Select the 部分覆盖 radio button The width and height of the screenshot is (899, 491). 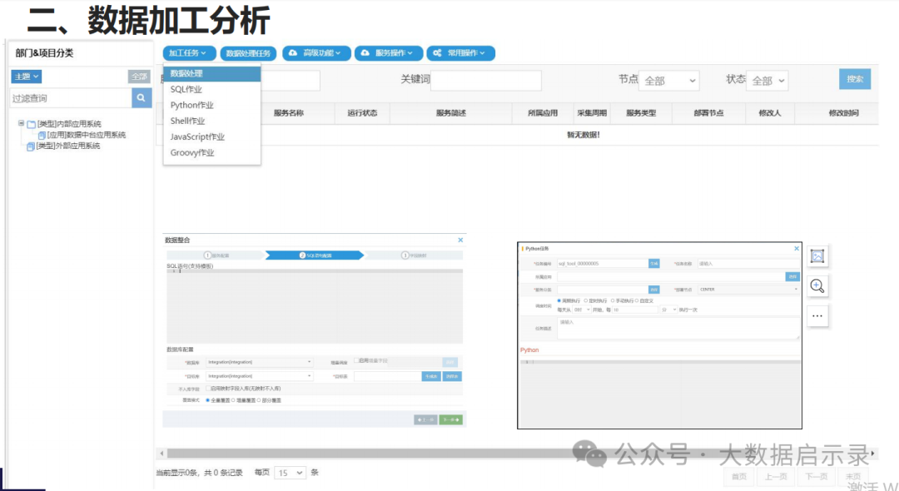coord(259,400)
